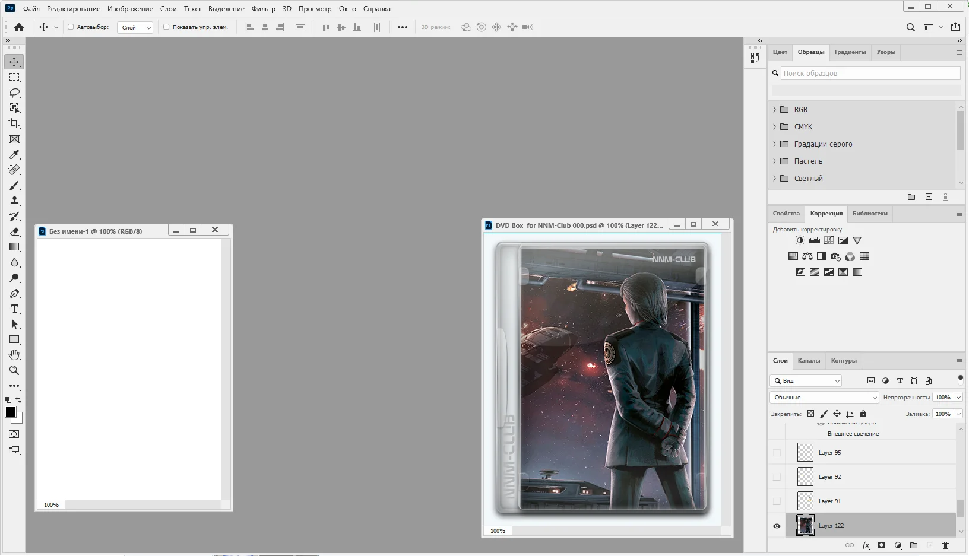Add layer style fx icon
The image size is (969, 556).
[x=866, y=545]
